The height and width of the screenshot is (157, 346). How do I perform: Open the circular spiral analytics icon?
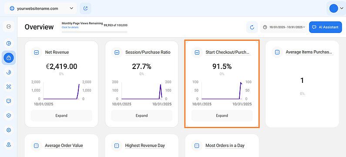pyautogui.click(x=9, y=72)
